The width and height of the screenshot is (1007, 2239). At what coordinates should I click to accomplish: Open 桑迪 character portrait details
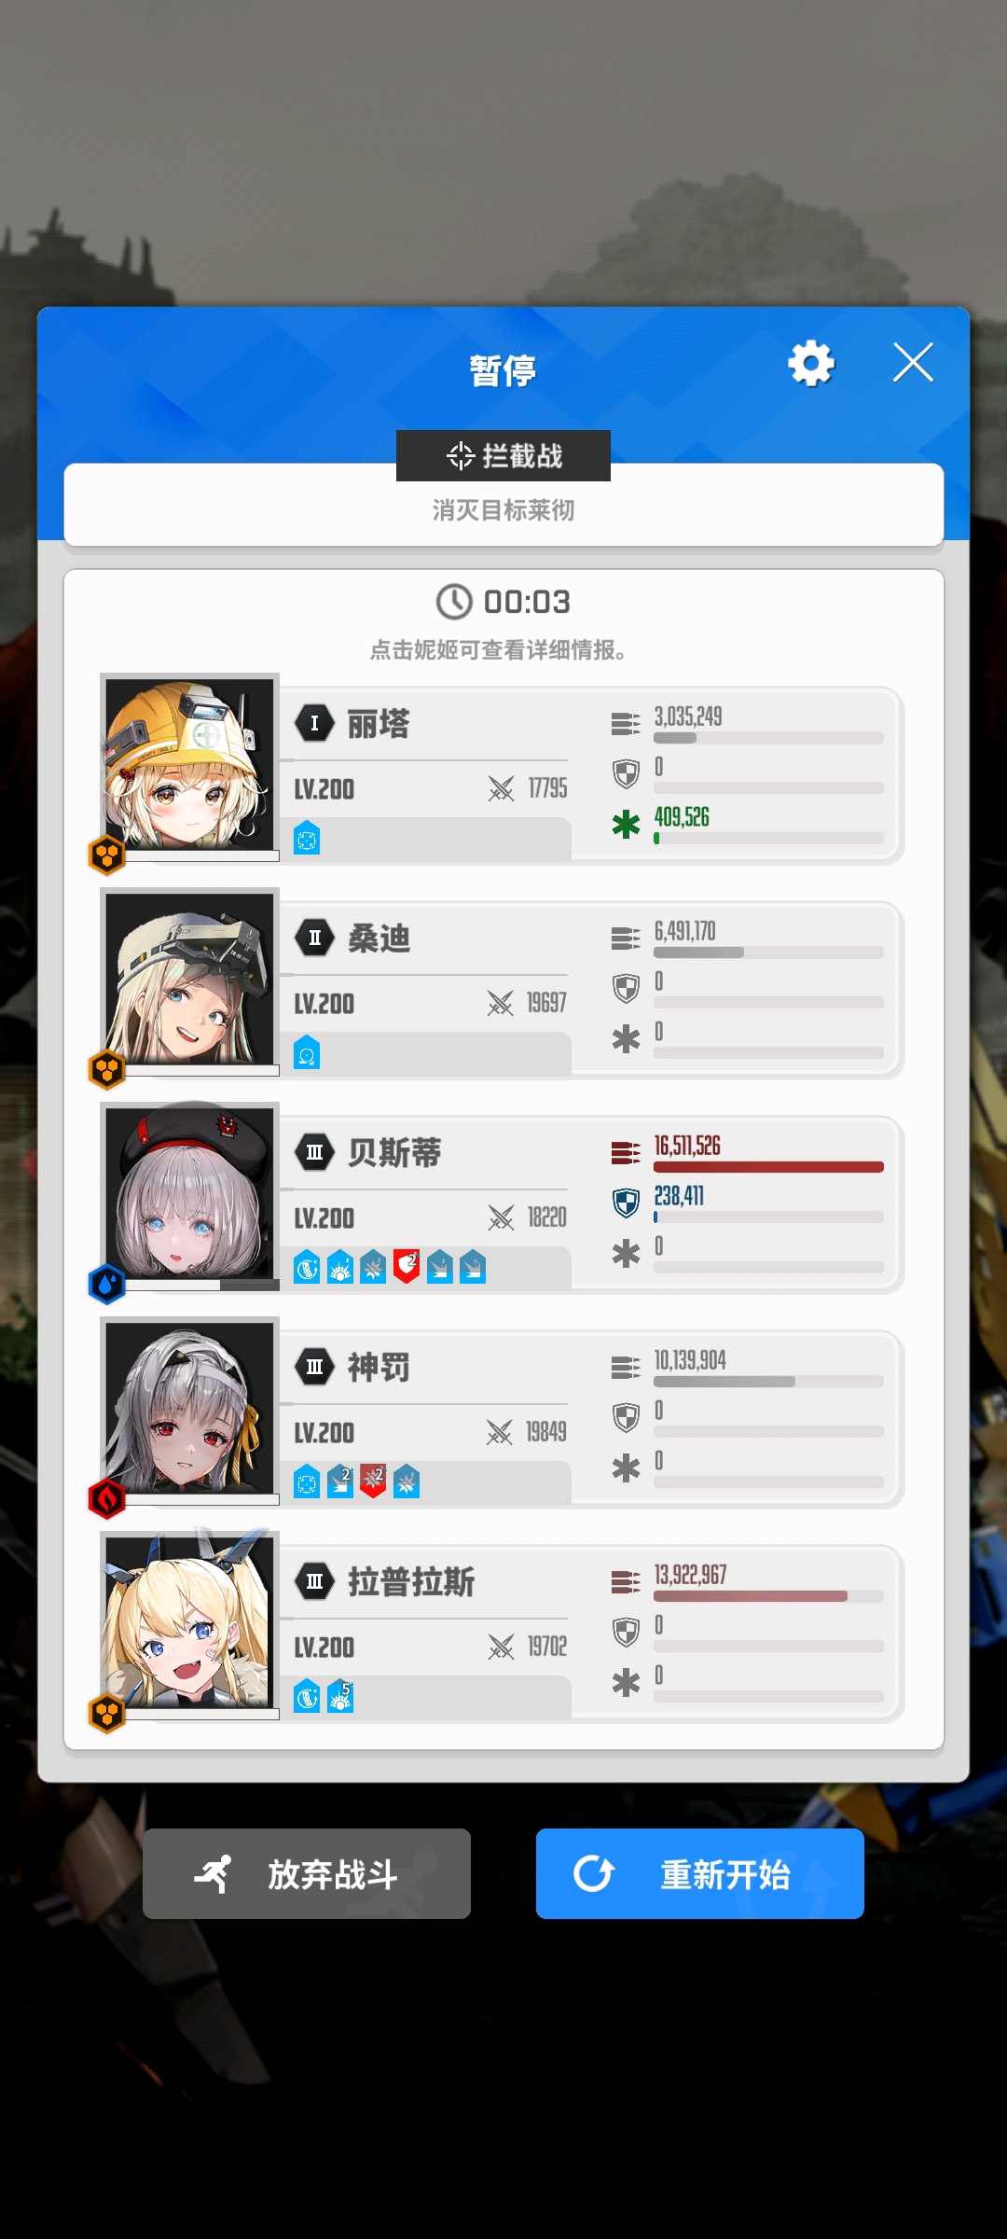pyautogui.click(x=190, y=980)
